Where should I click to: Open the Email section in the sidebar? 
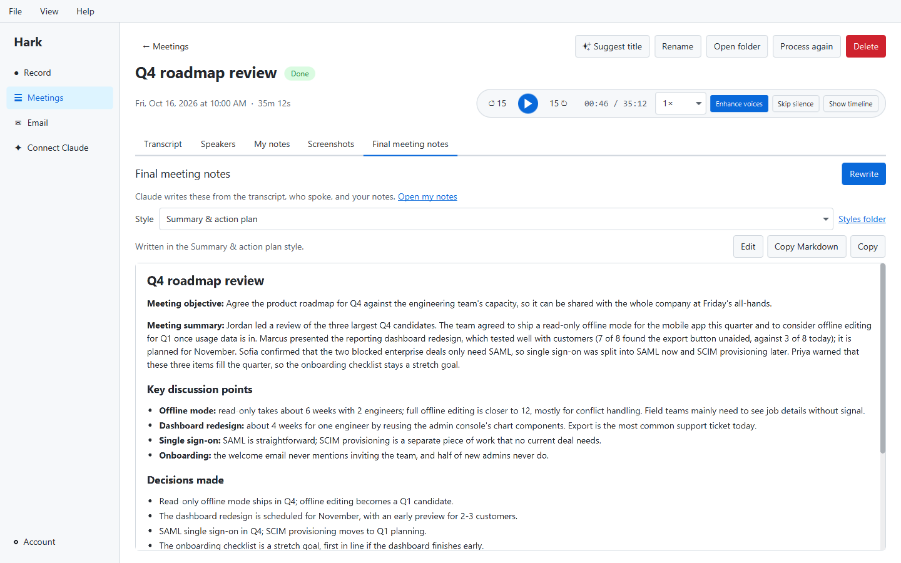coord(60,123)
